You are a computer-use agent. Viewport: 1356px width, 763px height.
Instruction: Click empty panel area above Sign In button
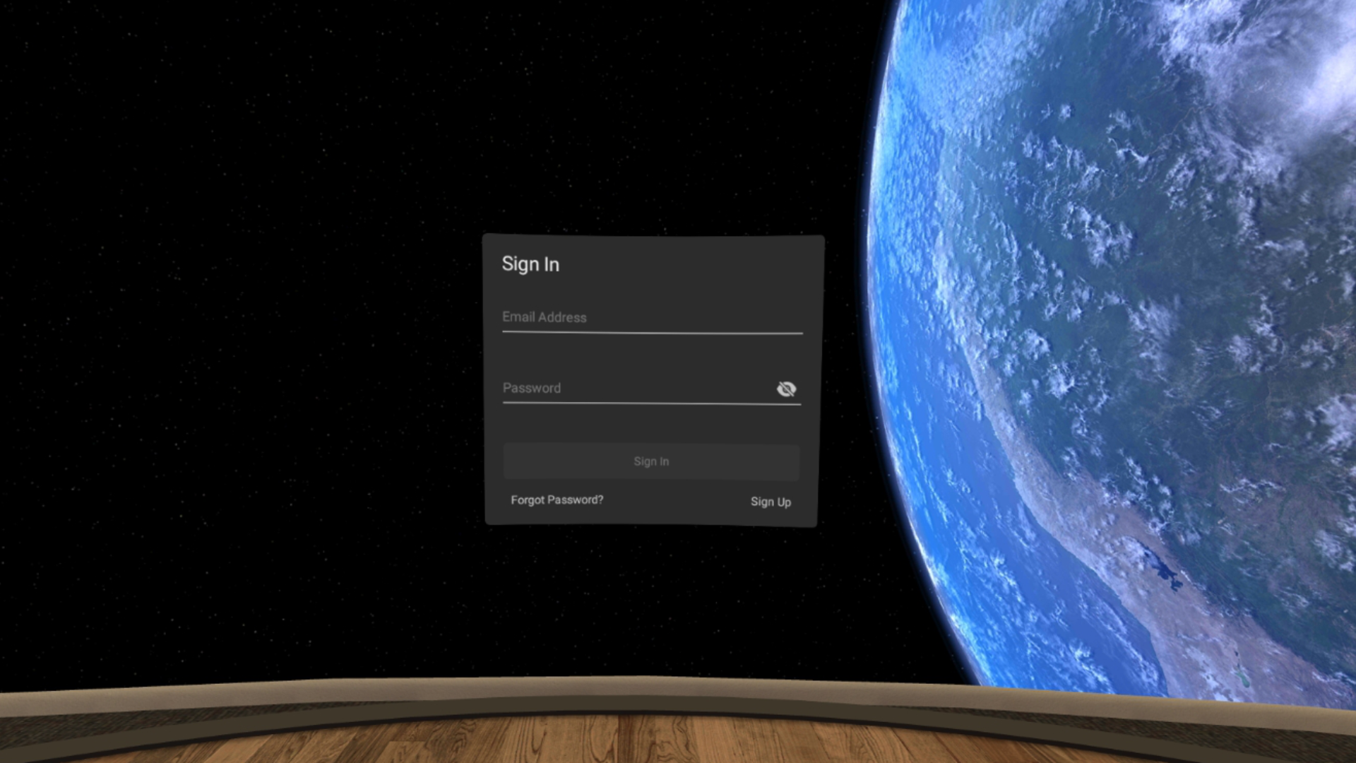click(651, 425)
